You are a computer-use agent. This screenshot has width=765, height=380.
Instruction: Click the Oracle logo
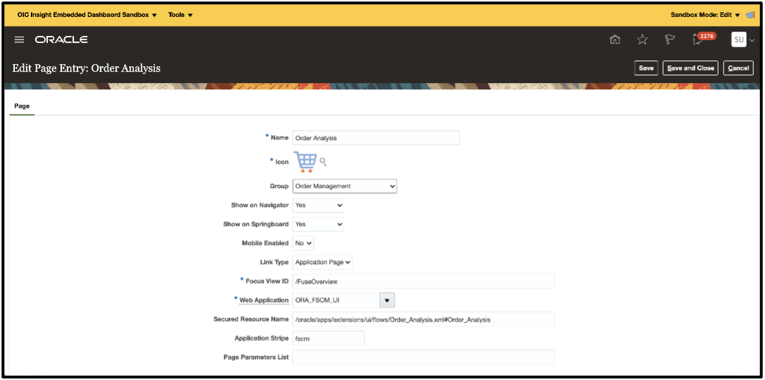61,39
